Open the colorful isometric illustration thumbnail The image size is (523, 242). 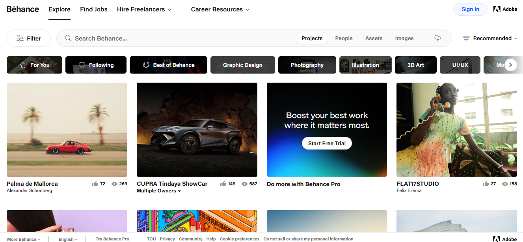tap(197, 221)
